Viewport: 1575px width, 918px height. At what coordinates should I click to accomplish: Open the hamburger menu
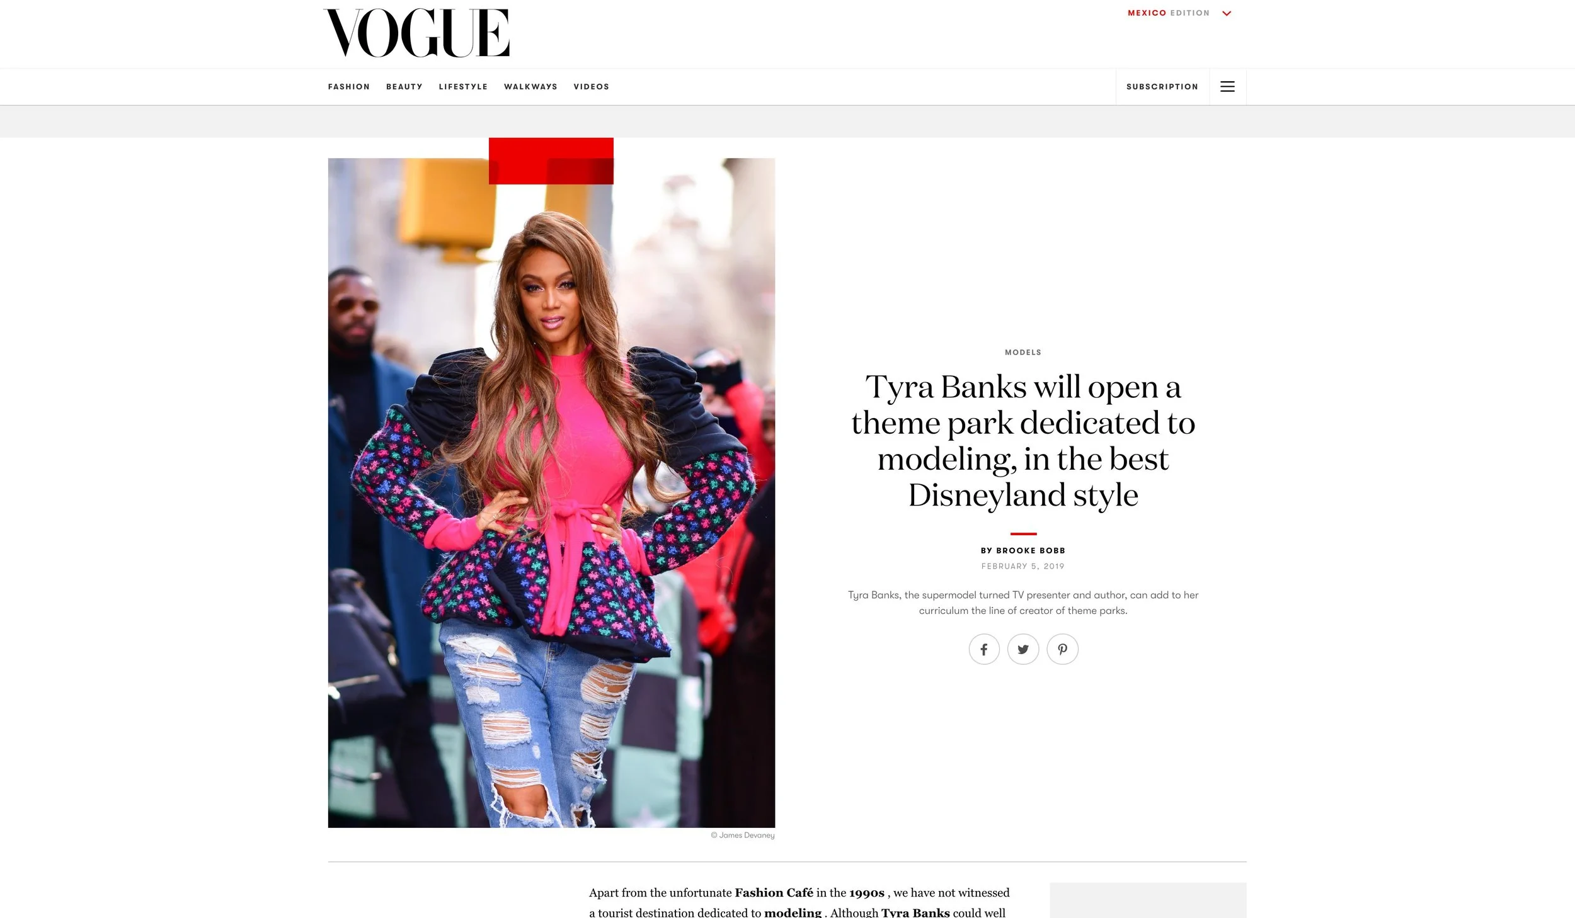(1227, 87)
